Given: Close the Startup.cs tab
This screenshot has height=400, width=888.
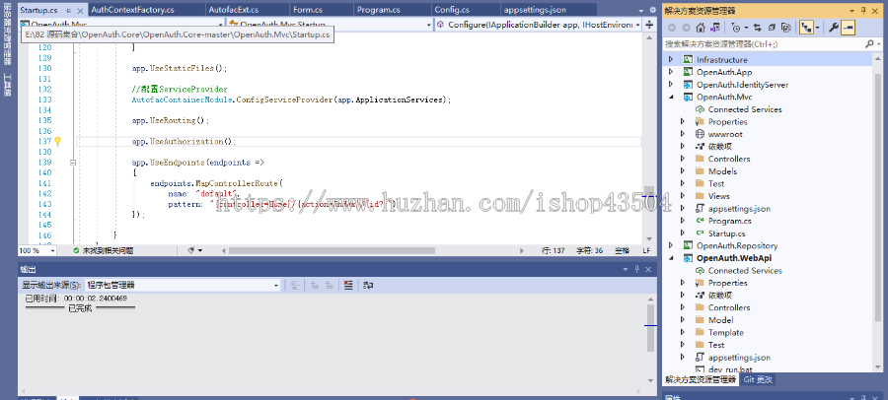Looking at the screenshot, I should tap(80, 11).
